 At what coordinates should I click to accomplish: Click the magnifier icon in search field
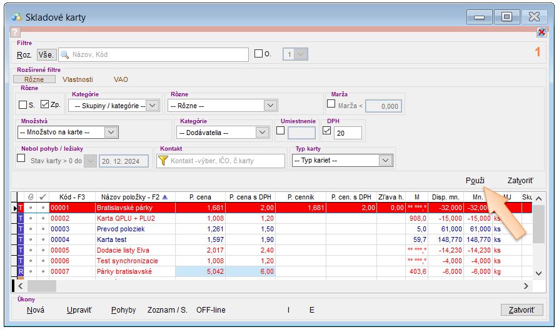click(x=64, y=54)
